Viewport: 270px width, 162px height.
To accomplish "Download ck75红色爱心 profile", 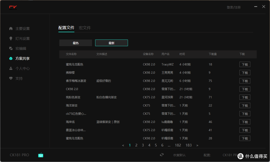I will (245, 114).
